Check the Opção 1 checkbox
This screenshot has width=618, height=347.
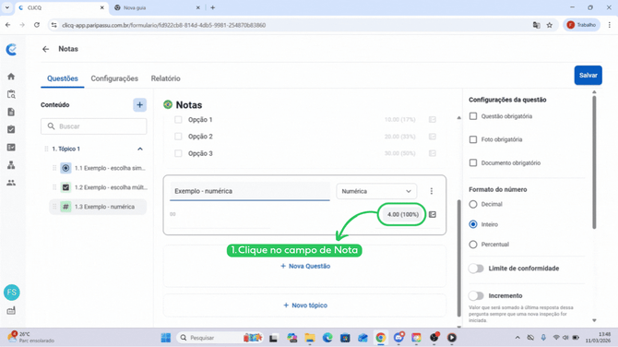click(178, 119)
